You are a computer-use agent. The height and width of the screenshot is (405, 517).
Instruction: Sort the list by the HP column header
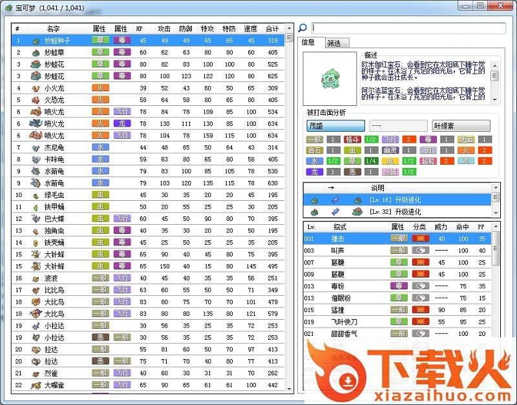143,28
